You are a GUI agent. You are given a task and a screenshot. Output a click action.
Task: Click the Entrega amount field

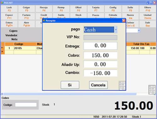pyautogui.click(x=100, y=46)
